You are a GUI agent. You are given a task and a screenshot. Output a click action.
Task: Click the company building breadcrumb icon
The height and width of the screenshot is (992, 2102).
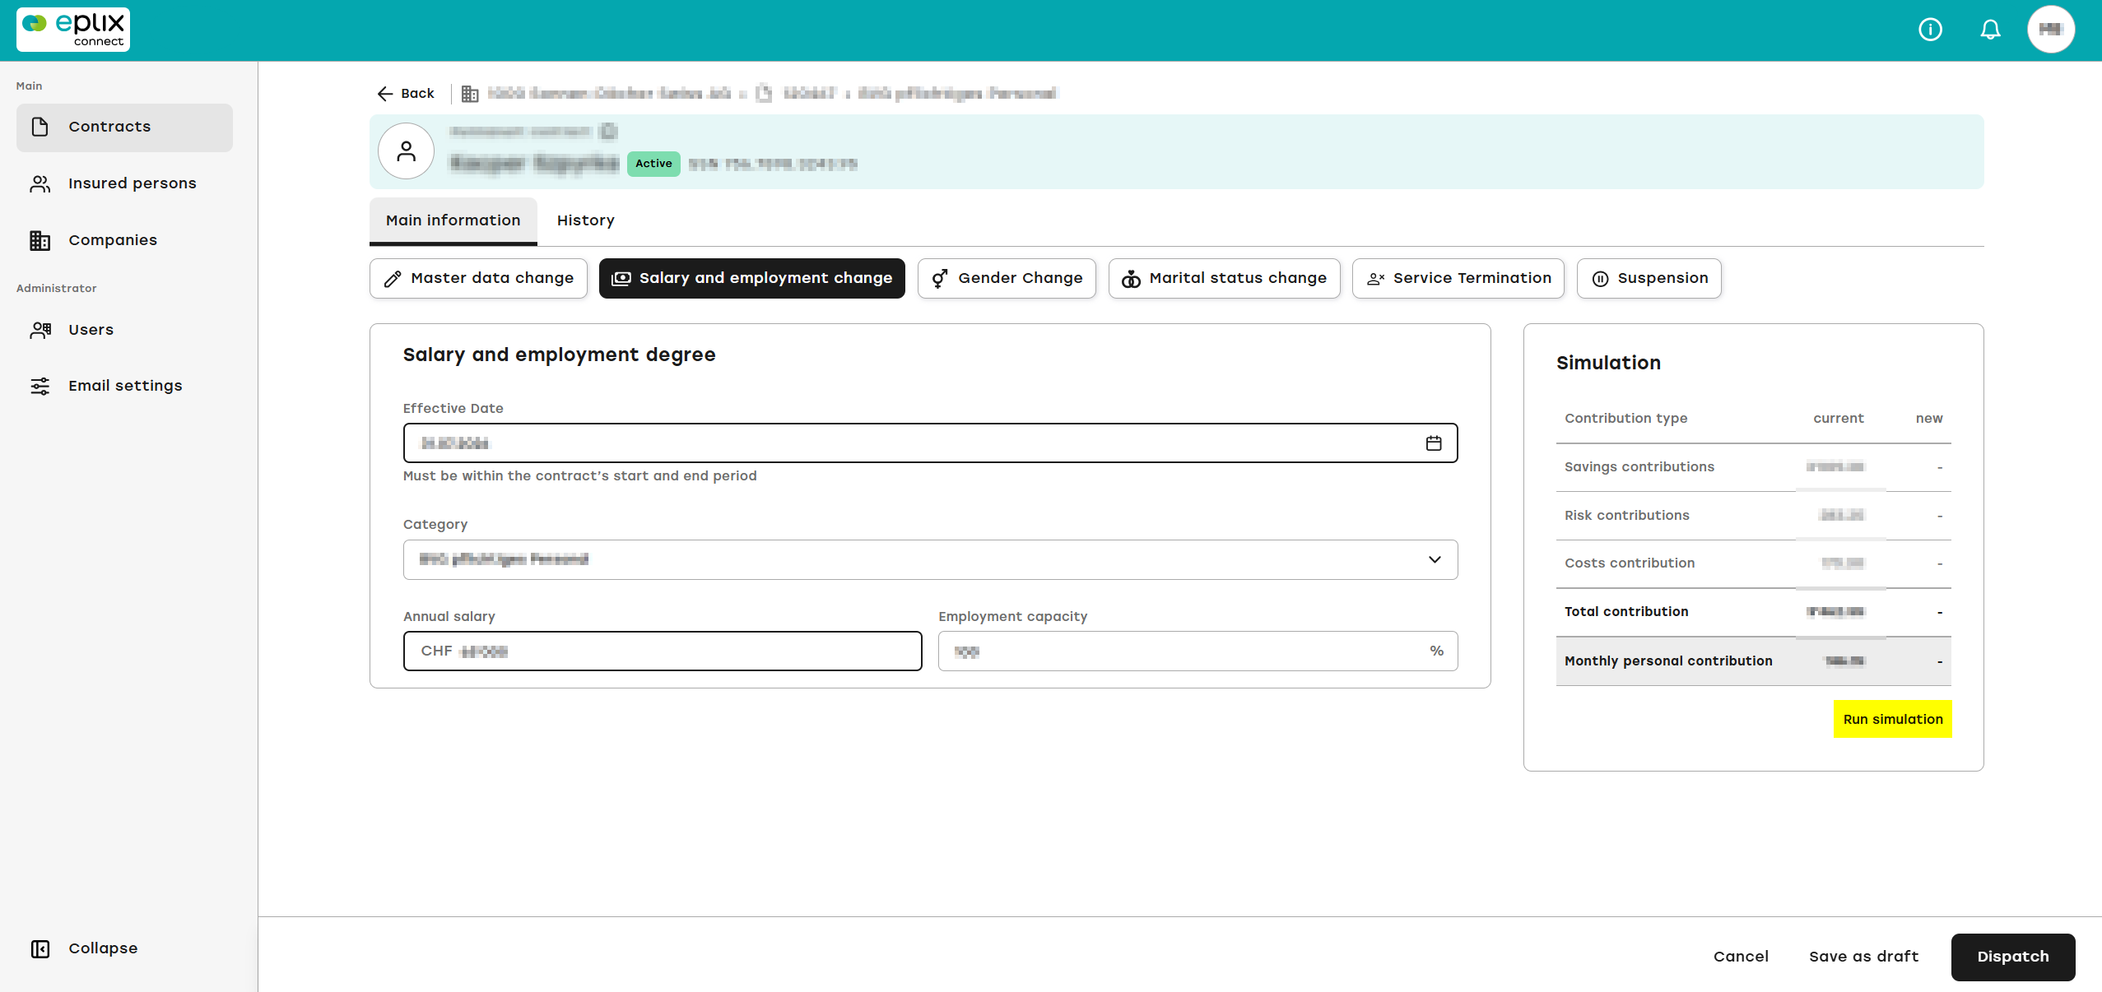coord(470,94)
